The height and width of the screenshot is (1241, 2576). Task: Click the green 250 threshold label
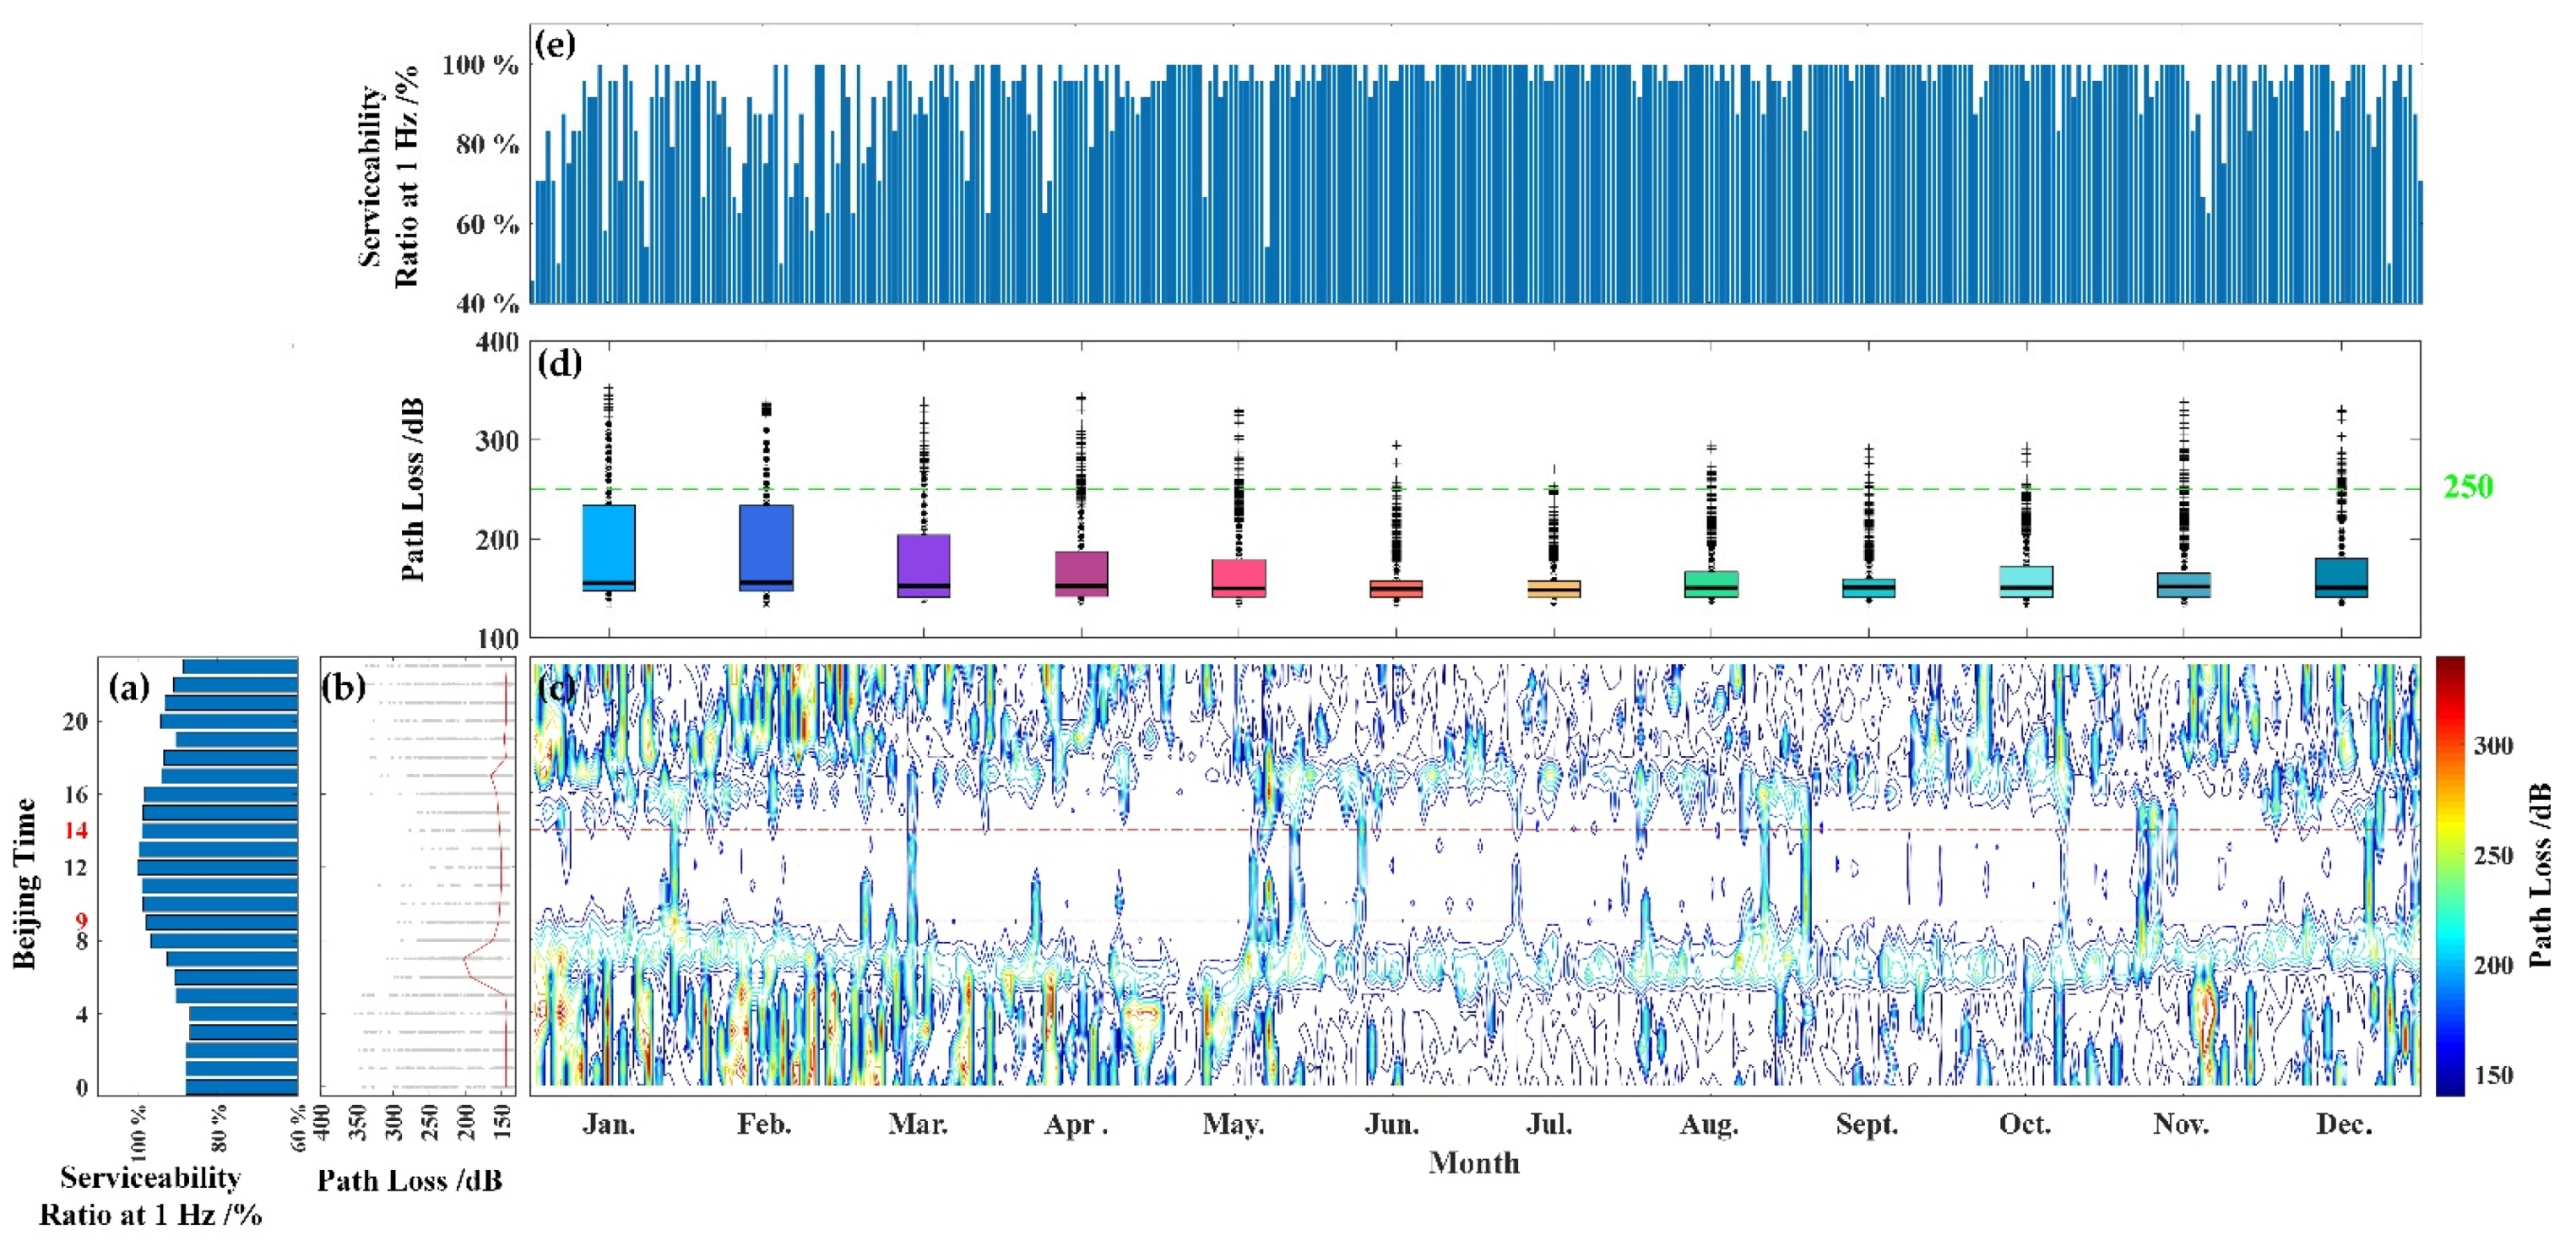point(2468,487)
